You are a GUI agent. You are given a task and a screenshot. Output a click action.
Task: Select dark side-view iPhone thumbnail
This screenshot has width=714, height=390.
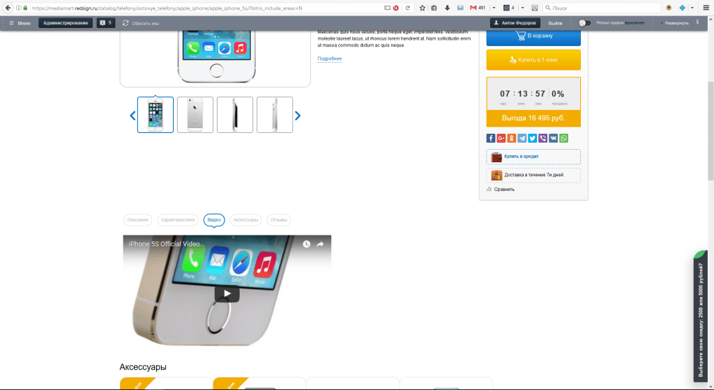235,114
